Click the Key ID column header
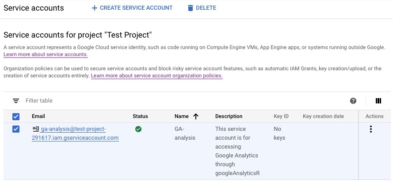The height and width of the screenshot is (183, 393). (x=281, y=116)
